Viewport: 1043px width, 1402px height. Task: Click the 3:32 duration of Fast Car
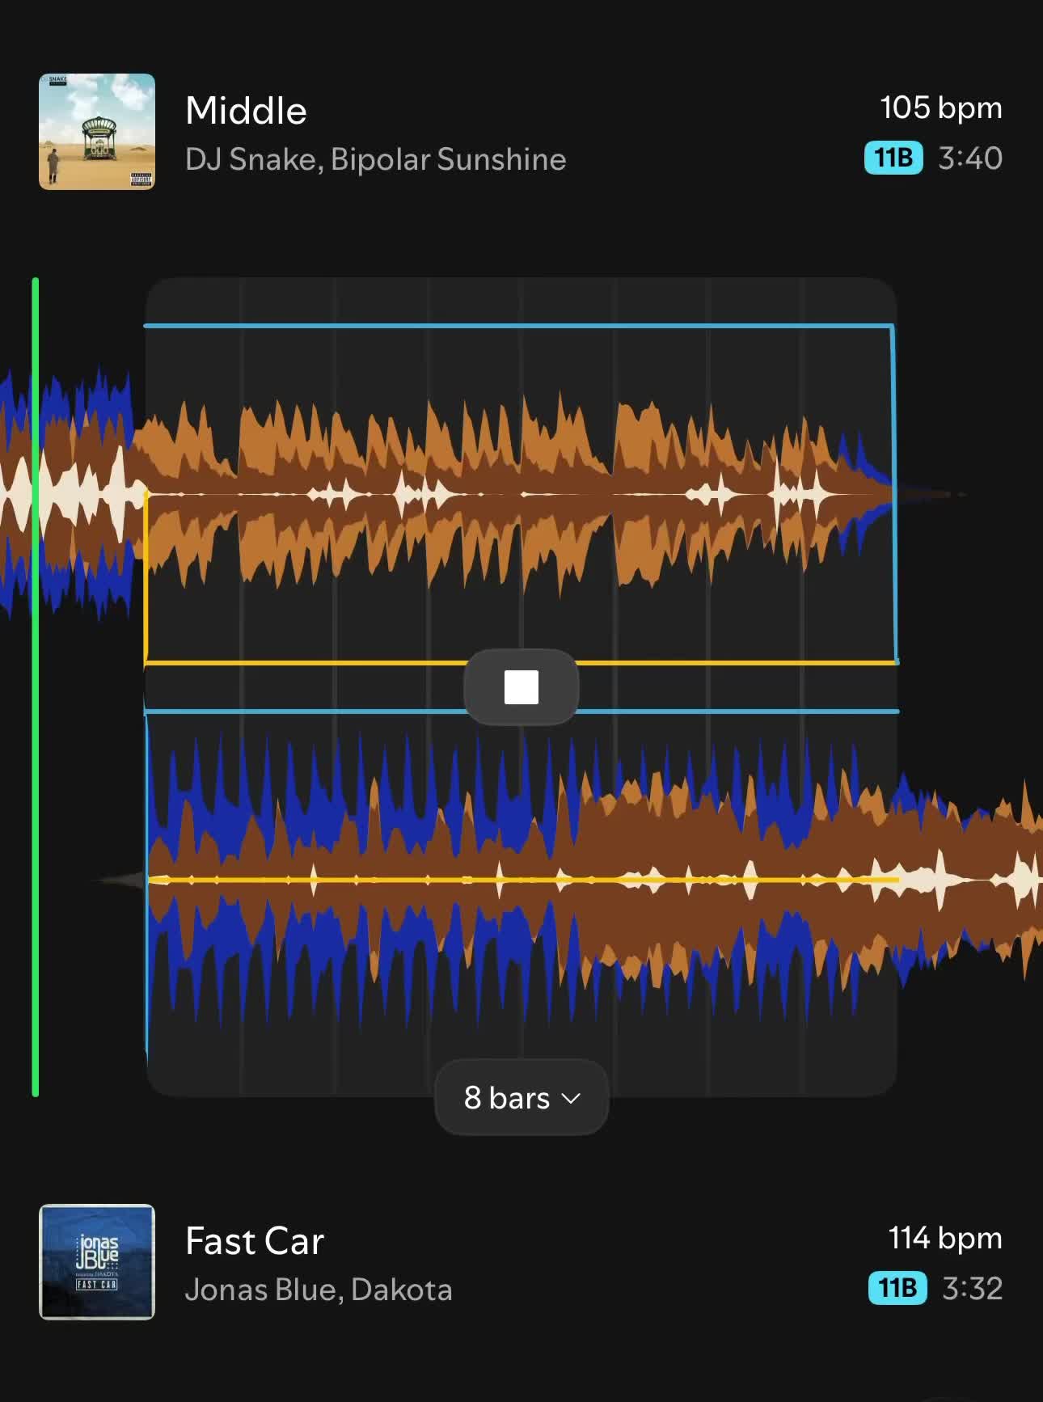point(973,1288)
